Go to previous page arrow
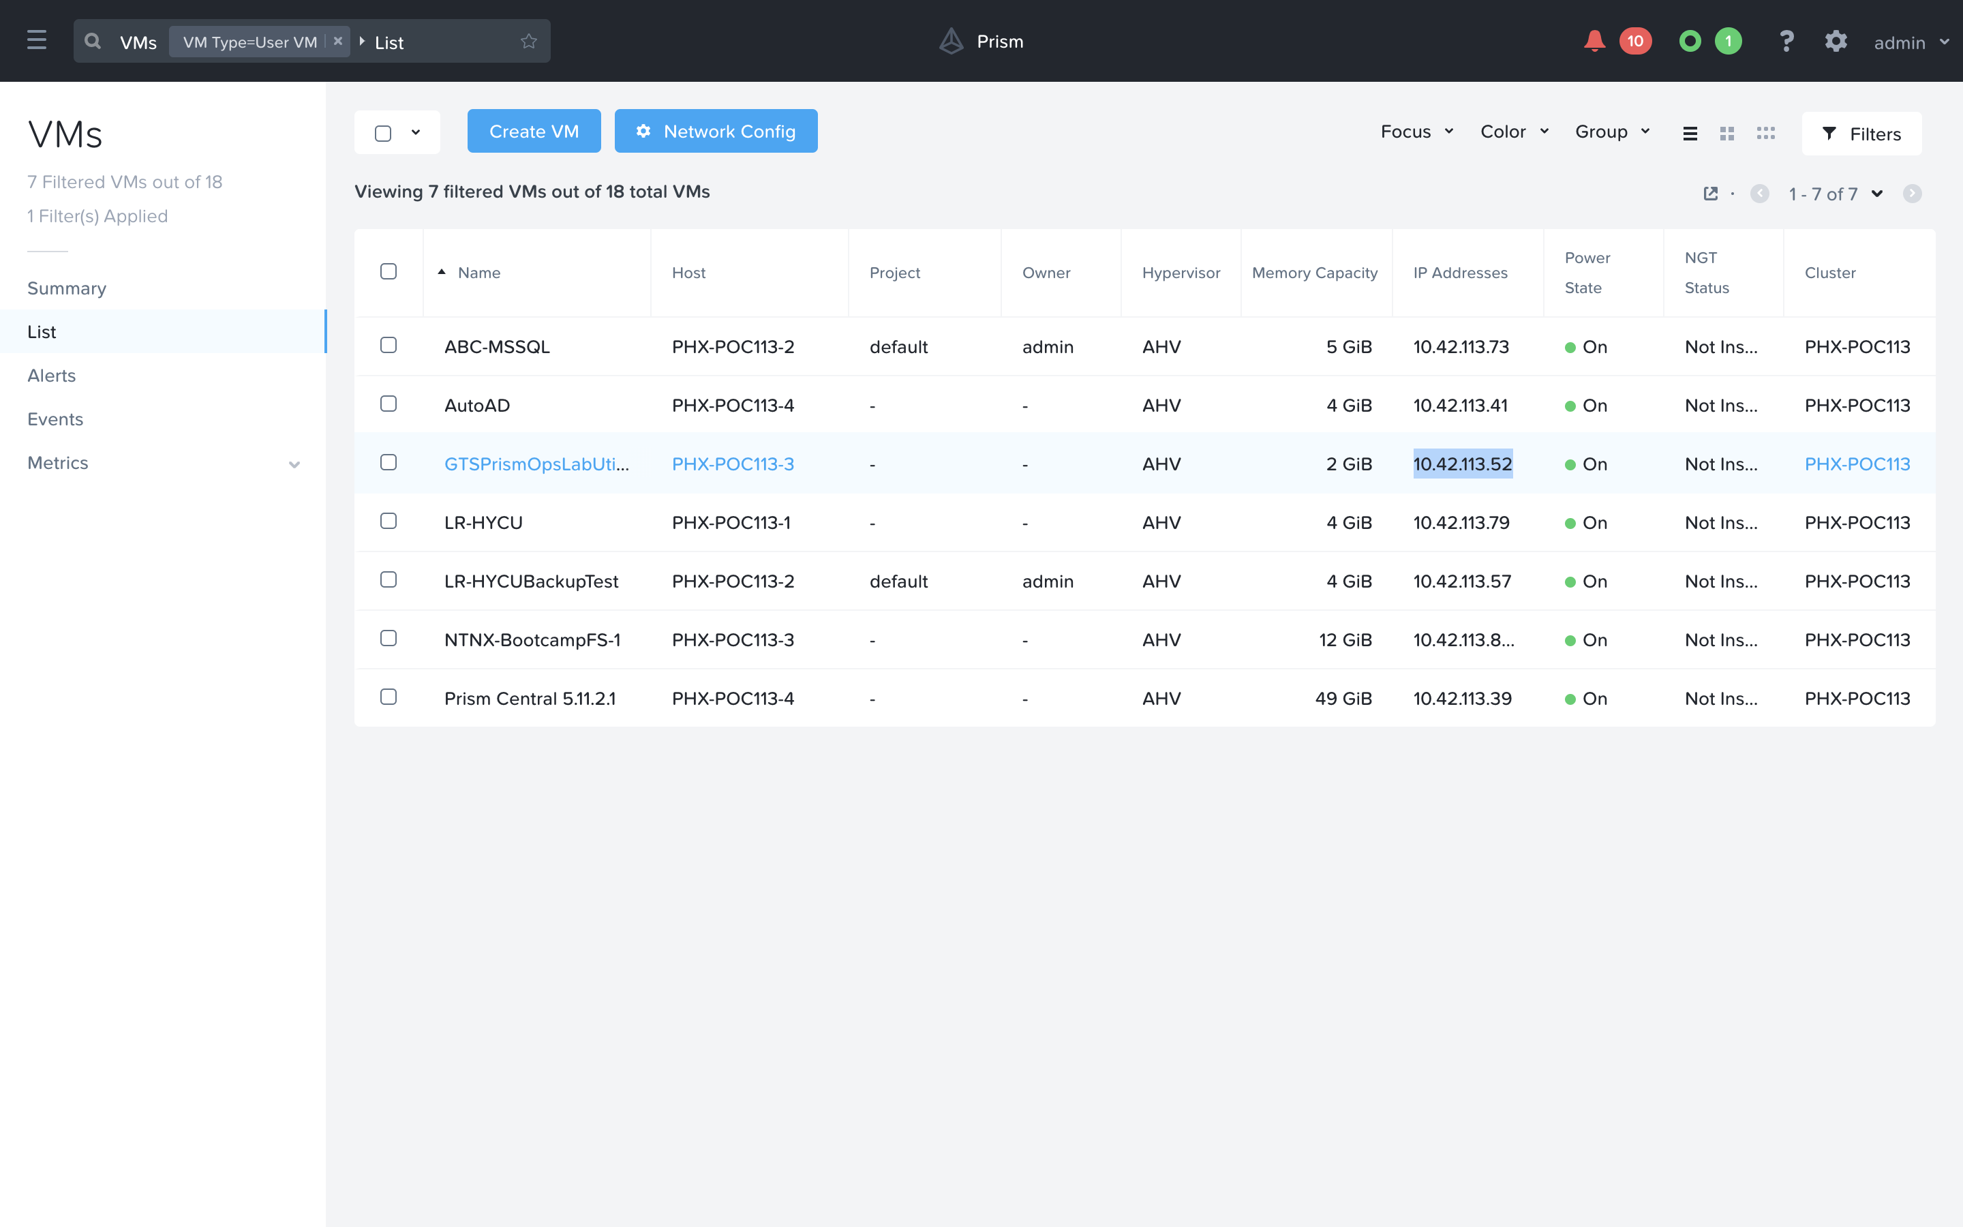Viewport: 1963px width, 1227px height. [x=1759, y=193]
